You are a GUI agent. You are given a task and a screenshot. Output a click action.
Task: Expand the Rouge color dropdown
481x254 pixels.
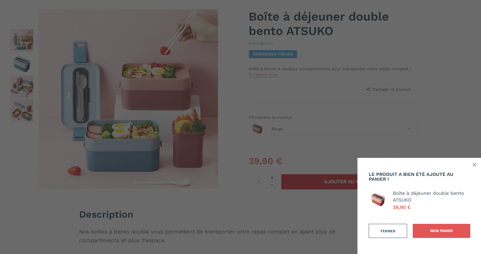pyautogui.click(x=341, y=129)
